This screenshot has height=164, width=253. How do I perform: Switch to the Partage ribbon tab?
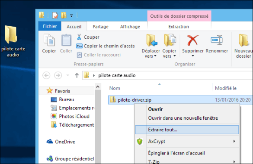click(x=100, y=27)
